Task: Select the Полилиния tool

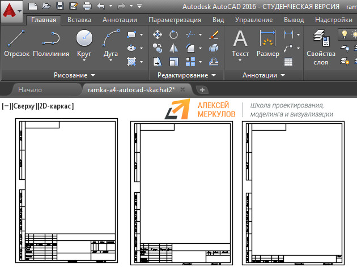Action: point(51,43)
